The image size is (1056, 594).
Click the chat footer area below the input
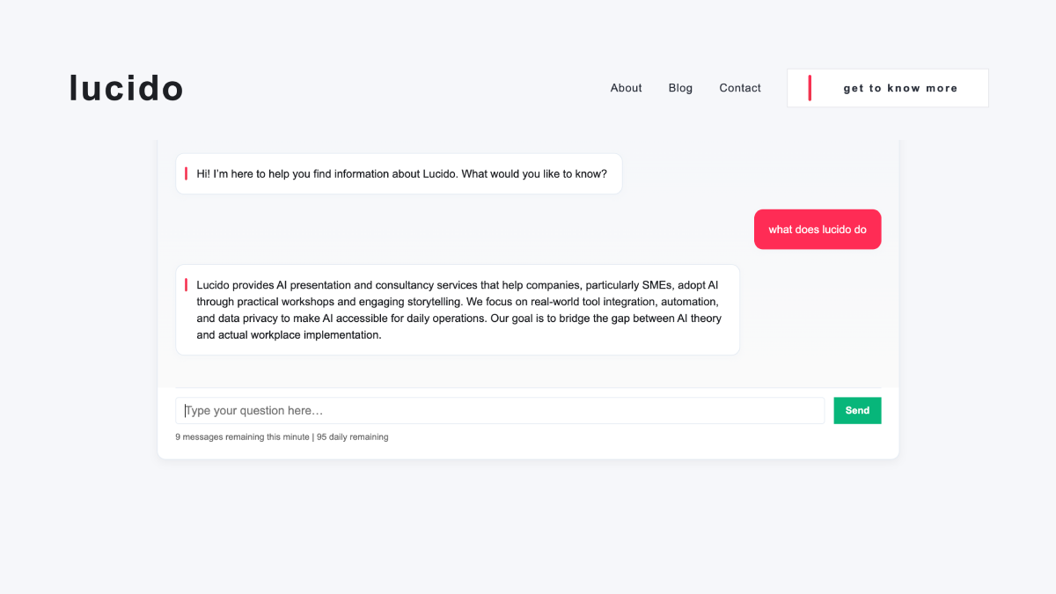528,436
